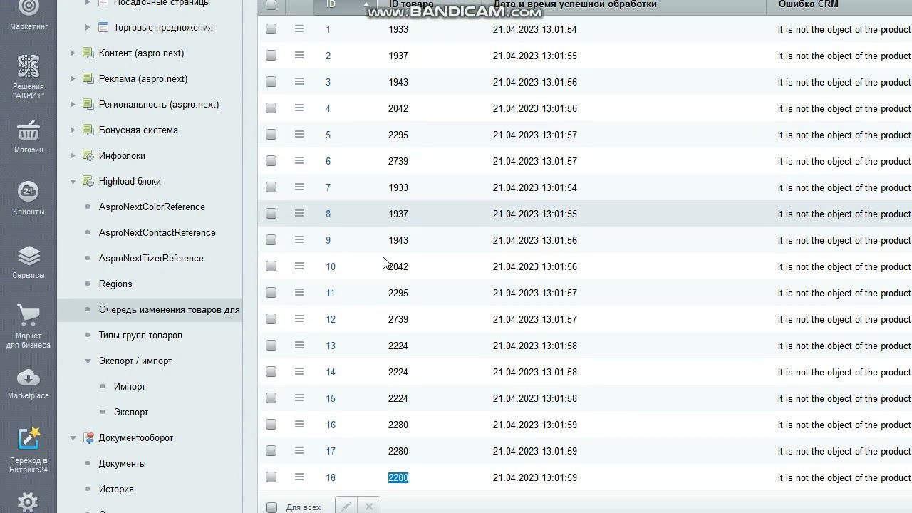Screen dimensions: 912x513
Task: Open the row actions menu for row 2
Action: point(299,55)
